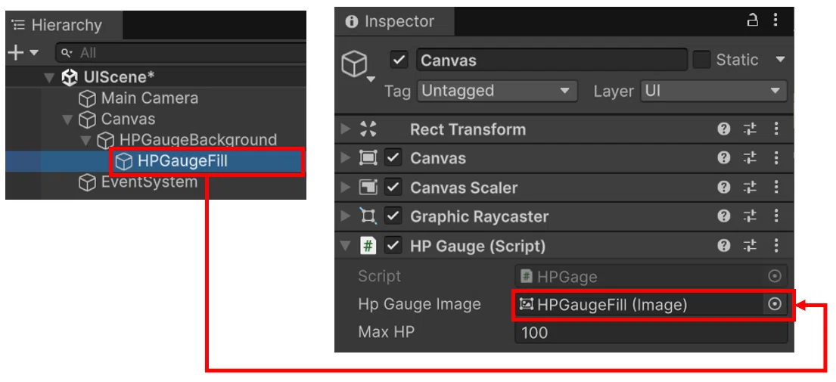Click the Inspector lock icon
The height and width of the screenshot is (382, 836).
pyautogui.click(x=752, y=21)
